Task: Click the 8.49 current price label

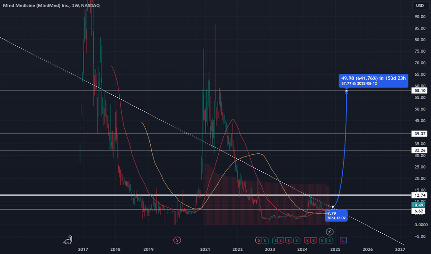Action: point(419,205)
